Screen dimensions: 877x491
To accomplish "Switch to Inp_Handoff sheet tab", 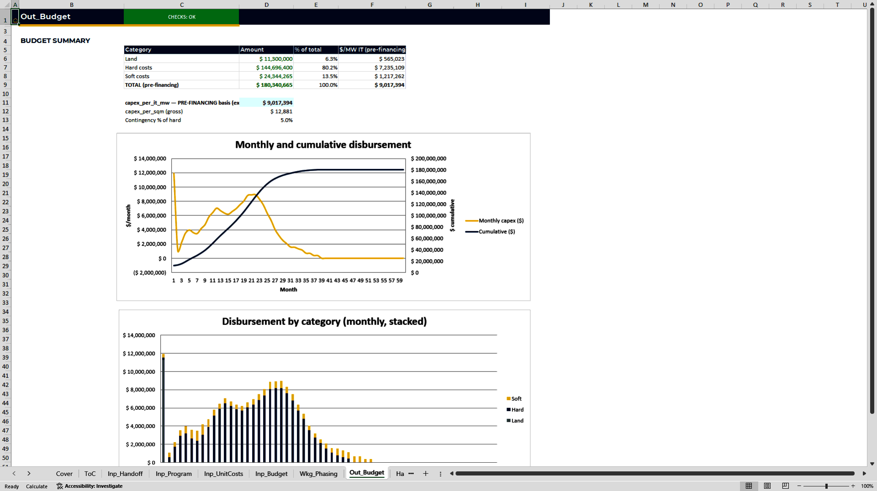I will 125,474.
